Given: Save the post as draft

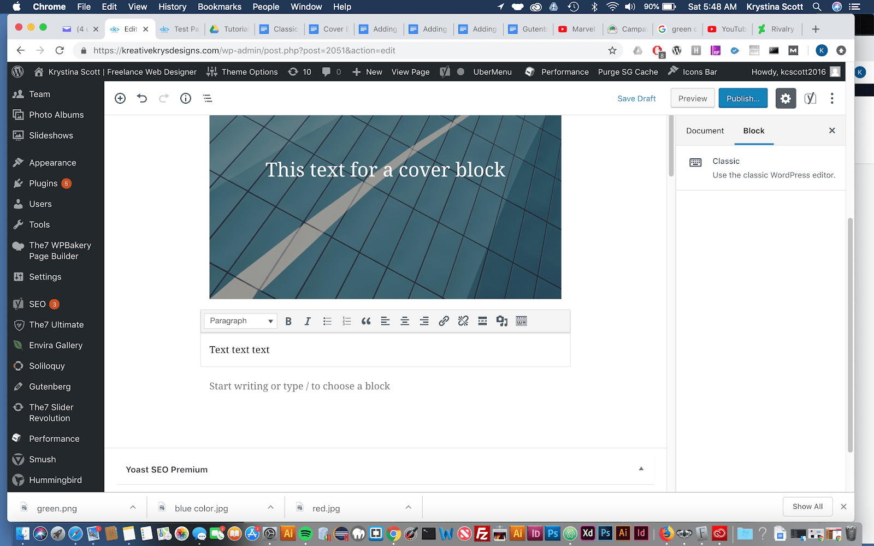Looking at the screenshot, I should click(x=636, y=98).
